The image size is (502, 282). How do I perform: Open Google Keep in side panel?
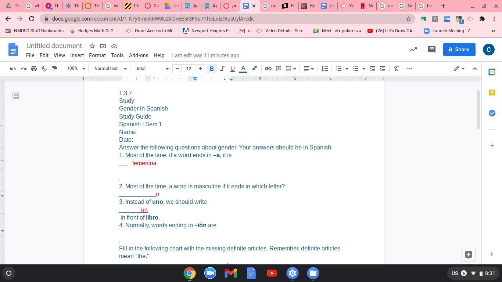pos(492,93)
